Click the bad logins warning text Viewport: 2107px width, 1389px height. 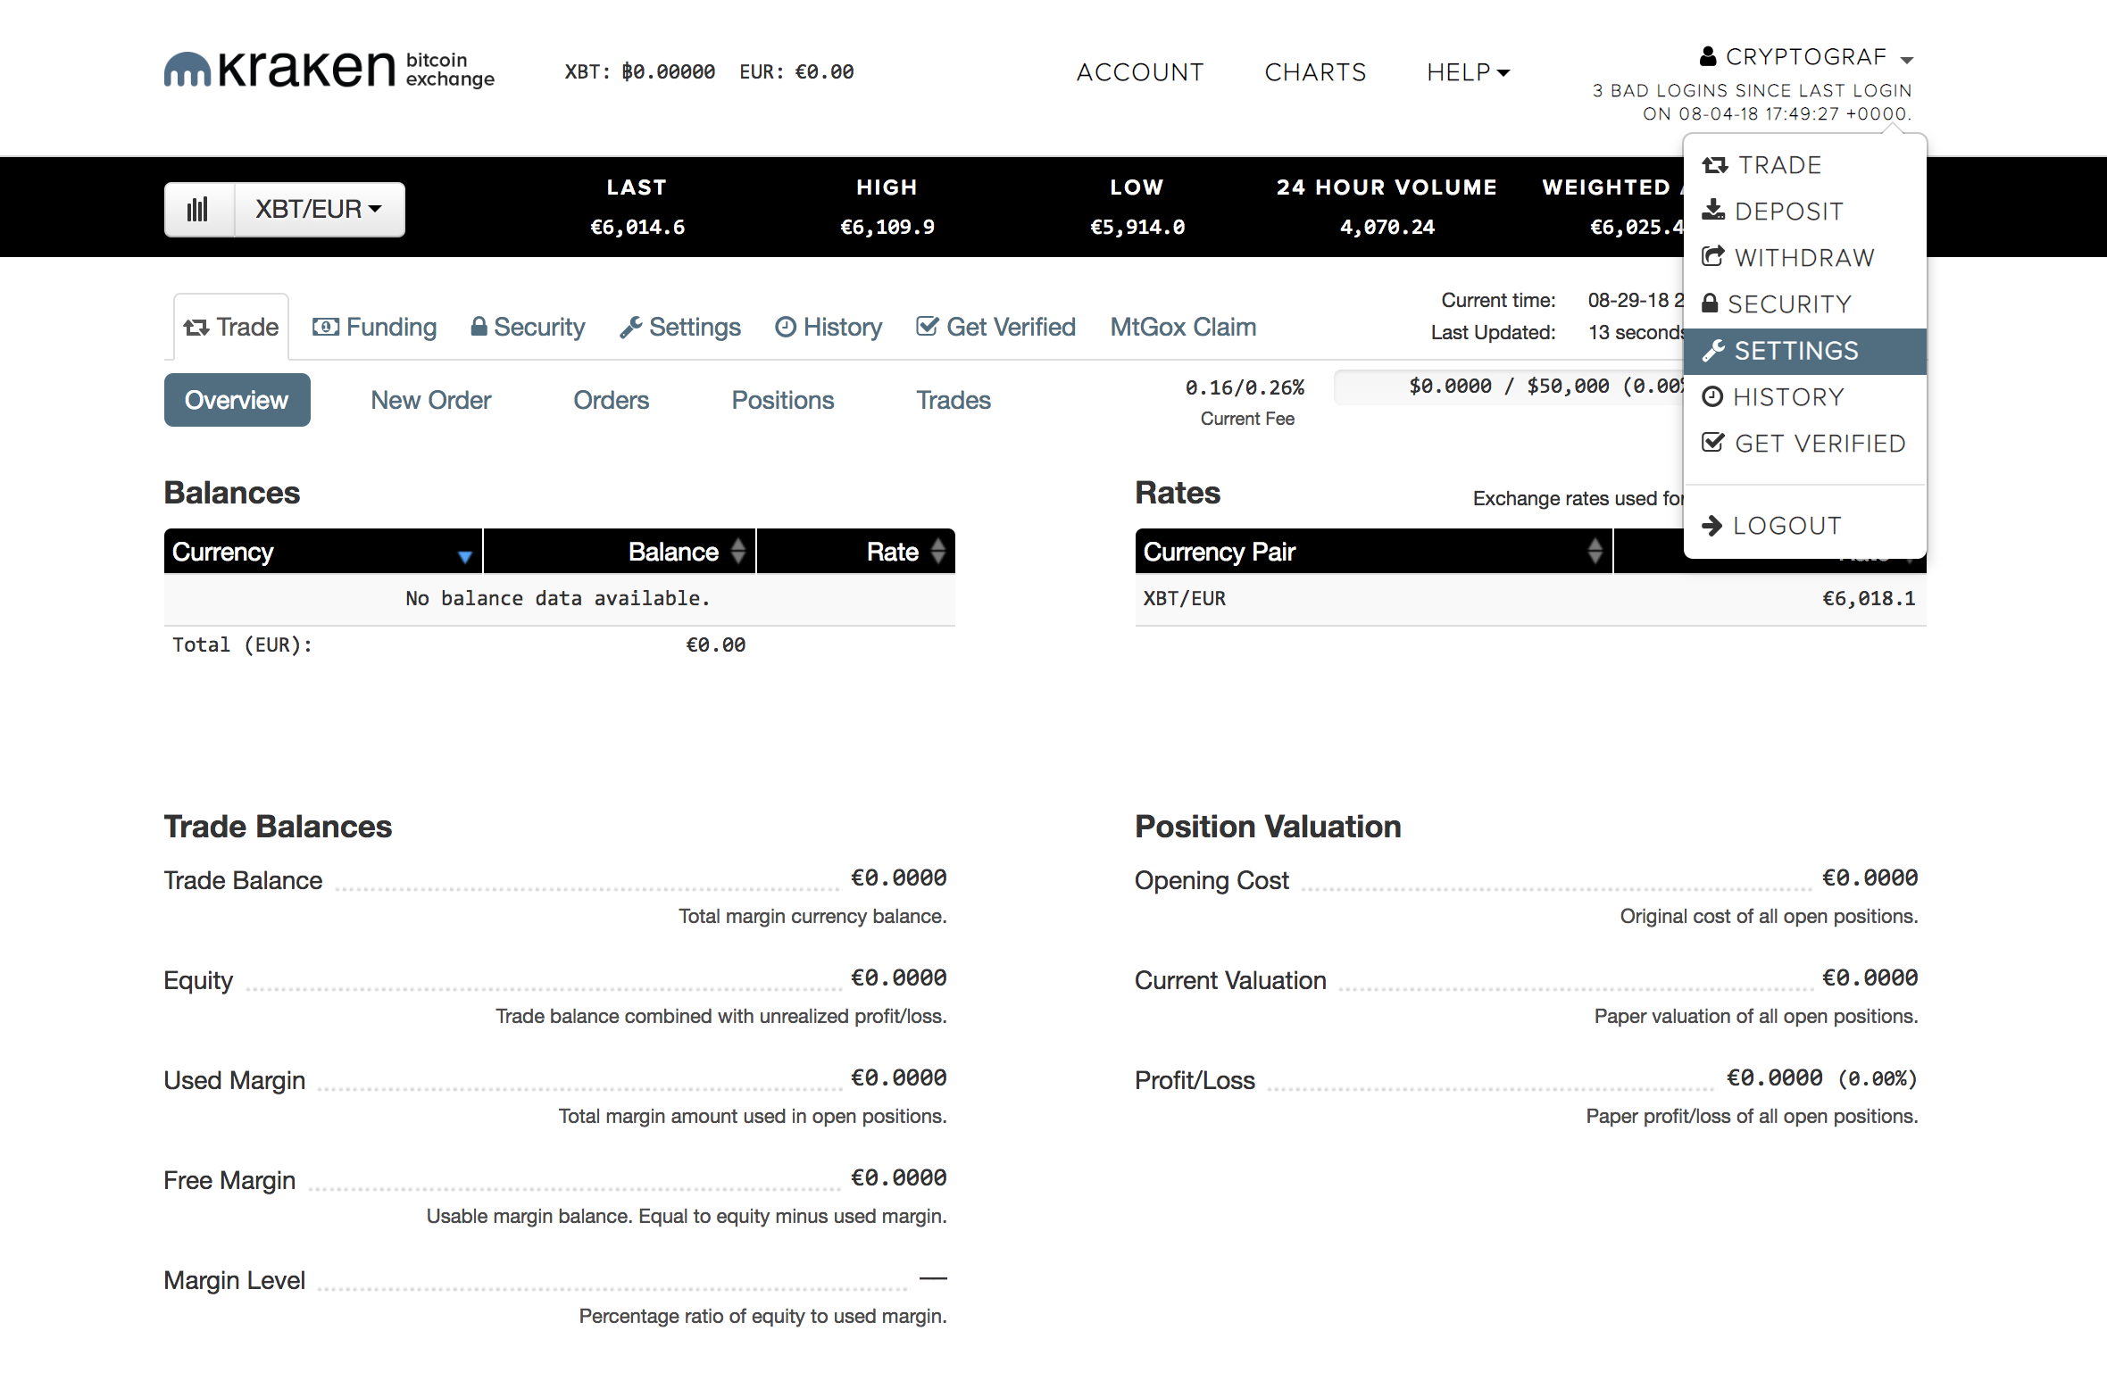coord(1752,102)
